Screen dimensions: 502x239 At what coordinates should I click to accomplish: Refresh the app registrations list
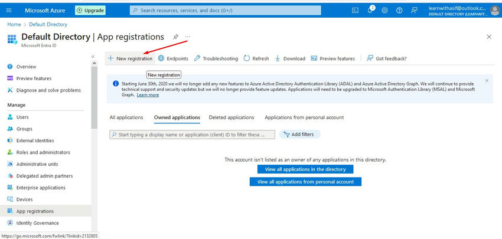pos(256,58)
